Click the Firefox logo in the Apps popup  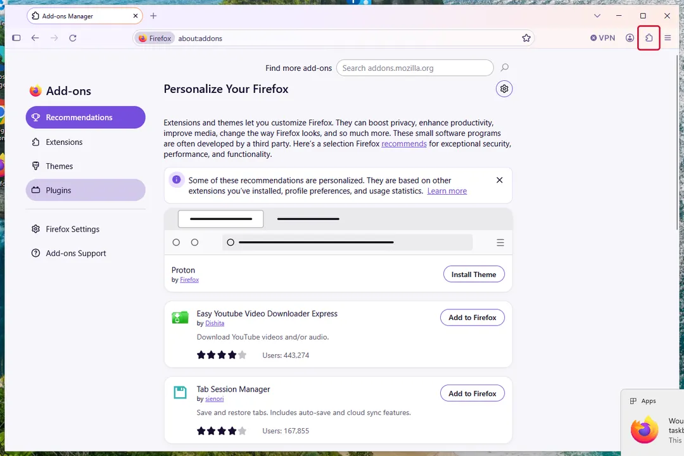(x=644, y=429)
